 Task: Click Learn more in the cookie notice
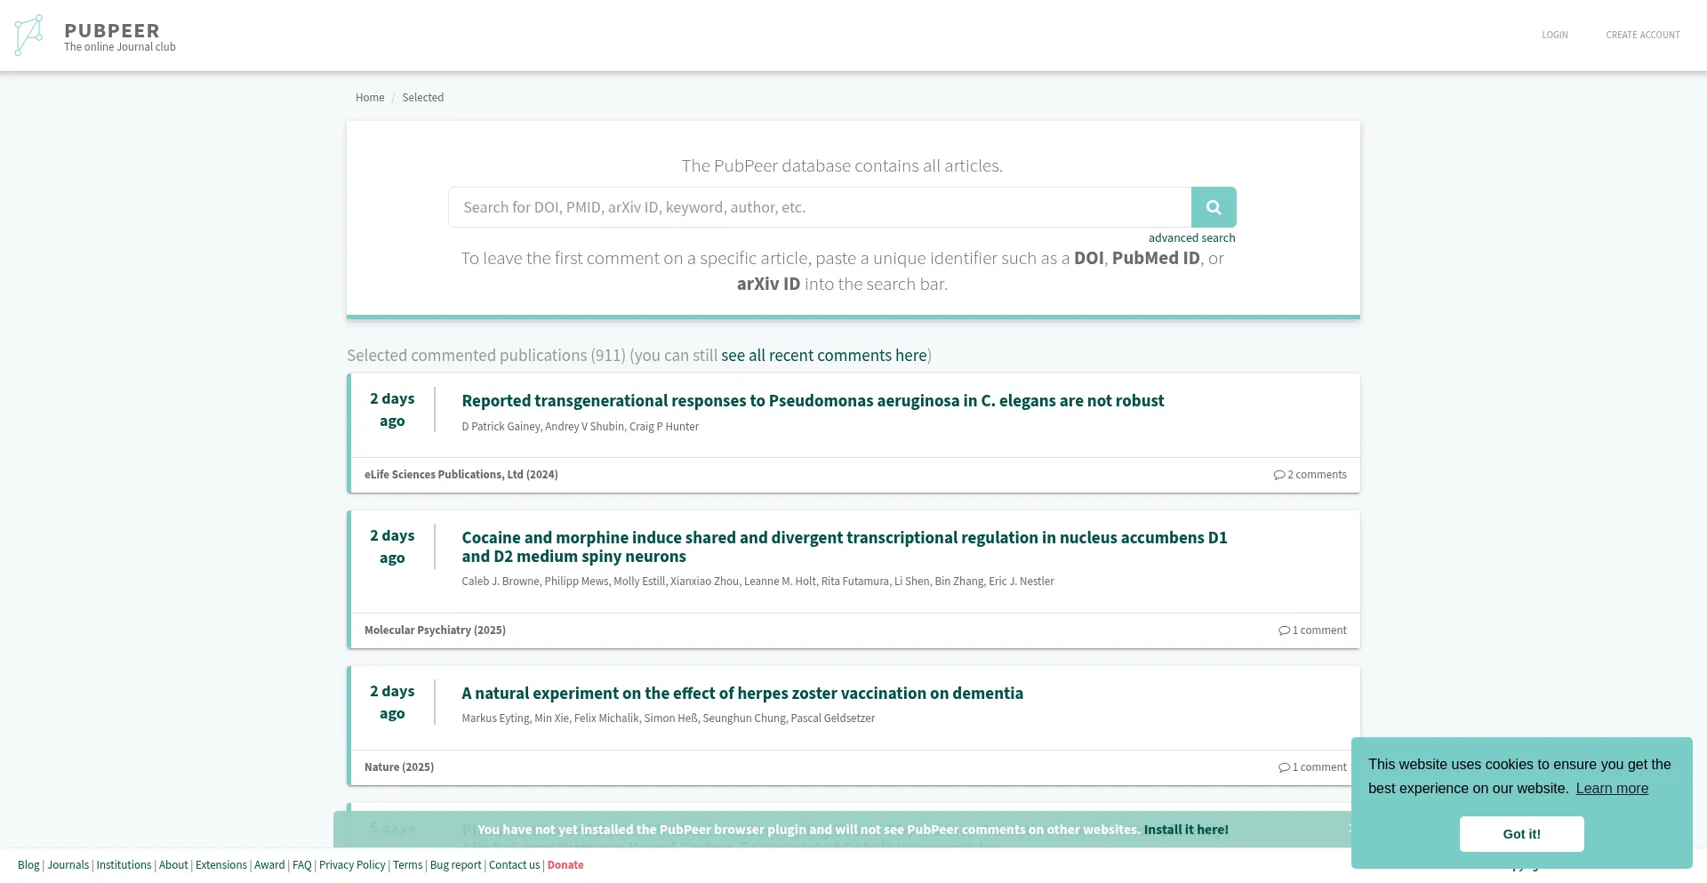[x=1612, y=788]
